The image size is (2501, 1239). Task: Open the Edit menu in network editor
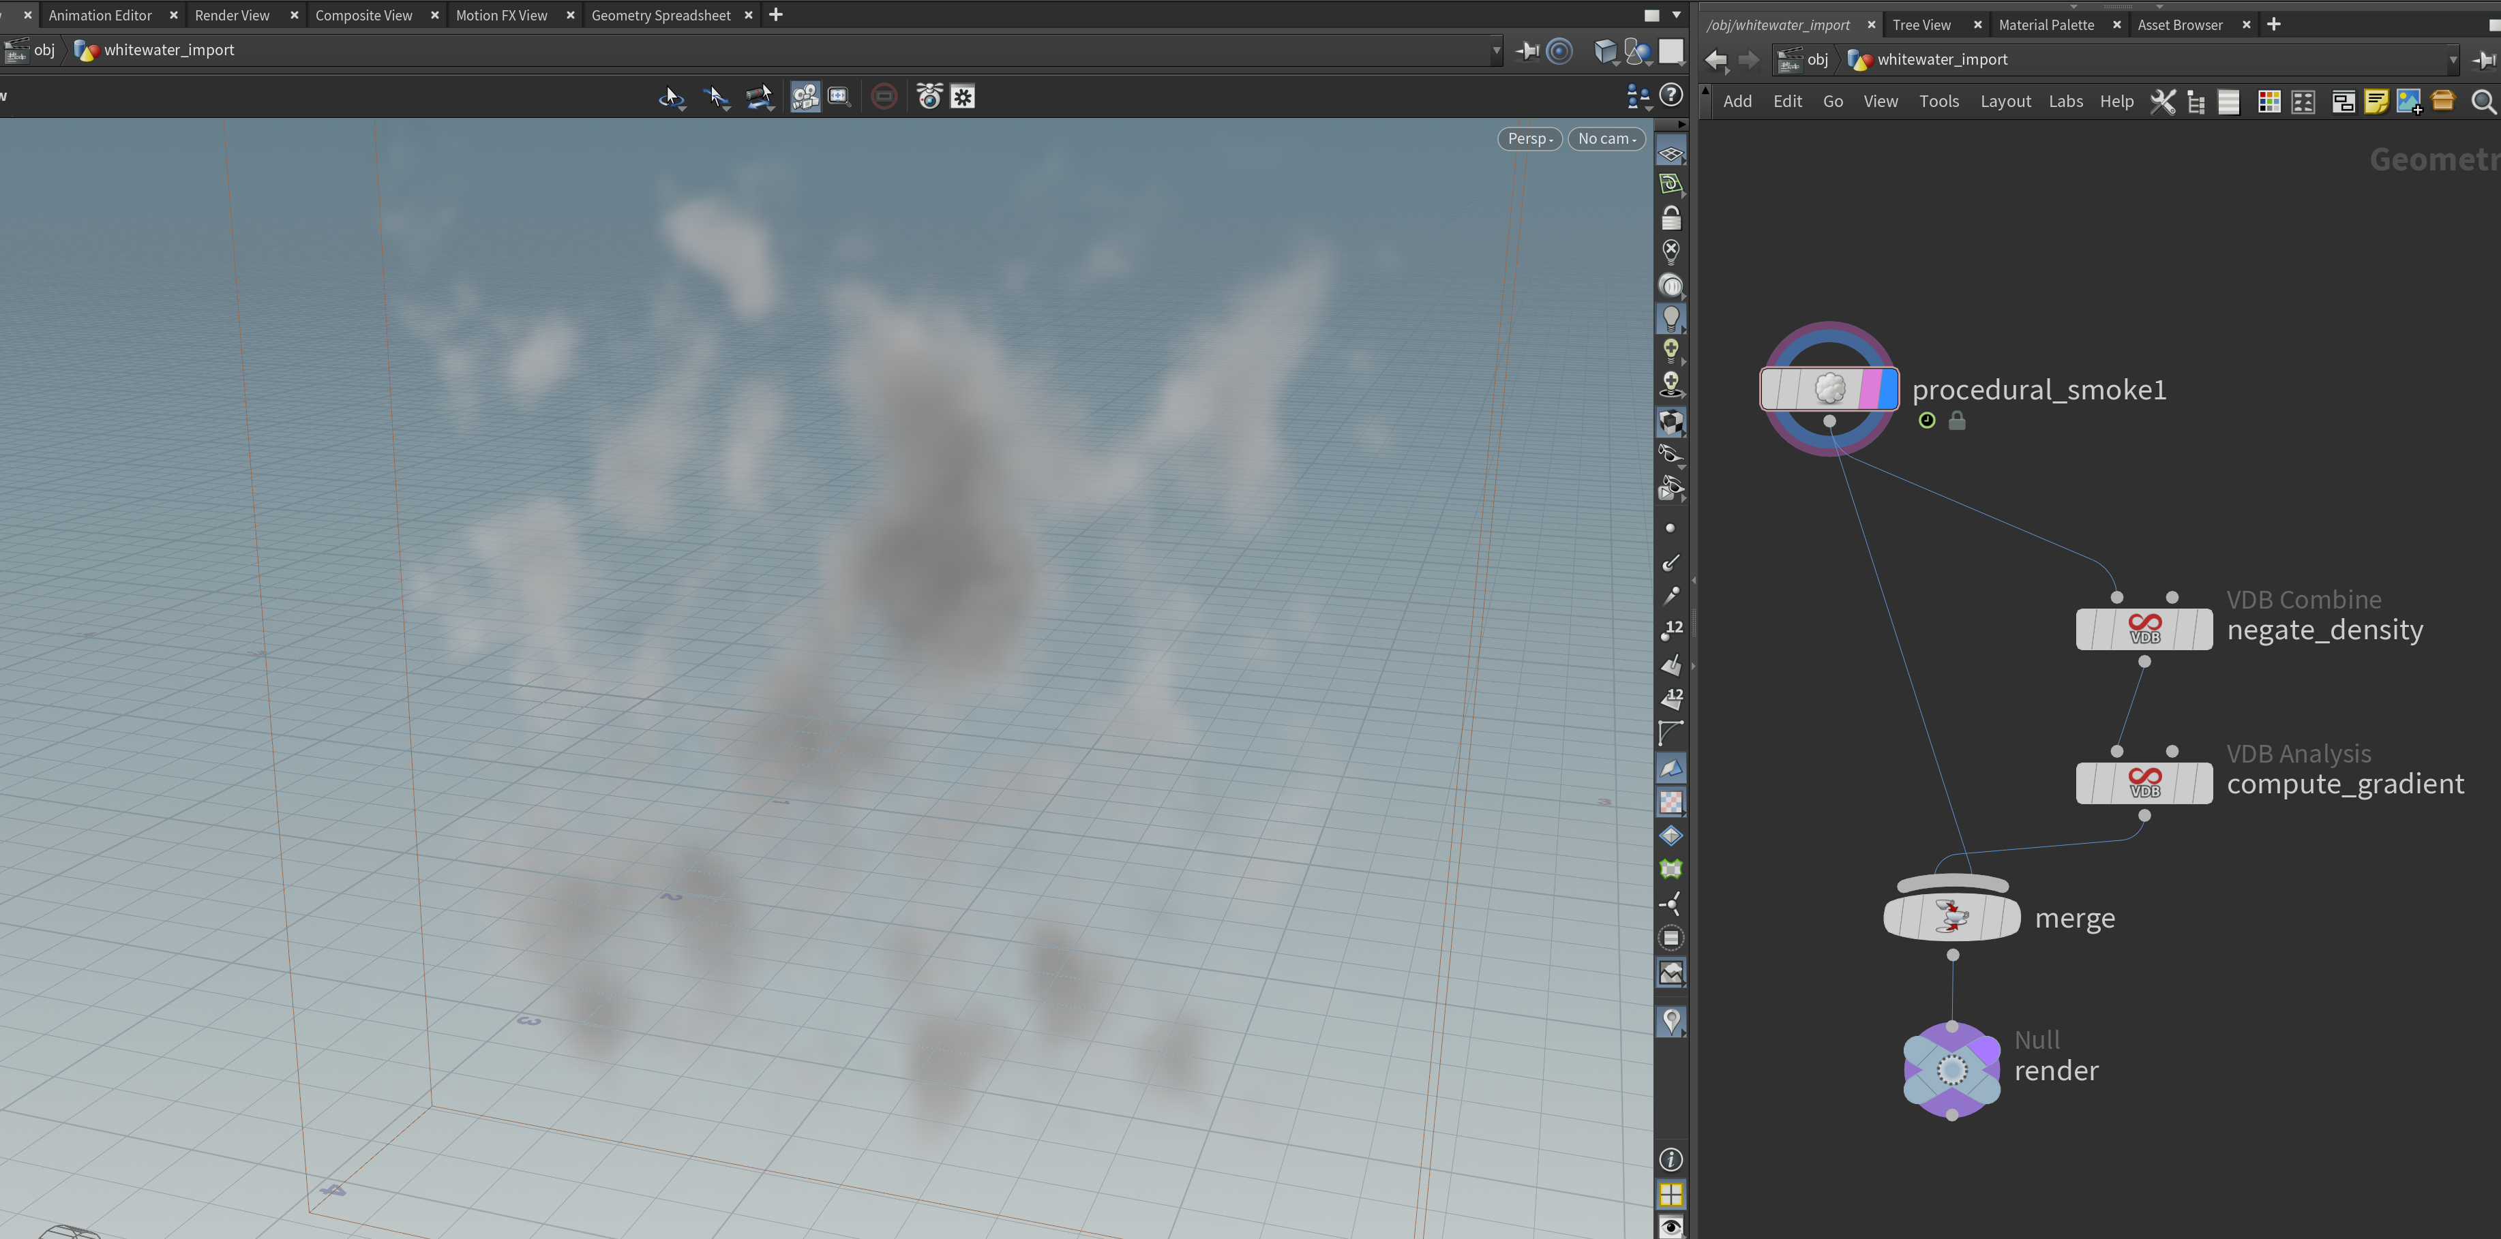coord(1786,101)
